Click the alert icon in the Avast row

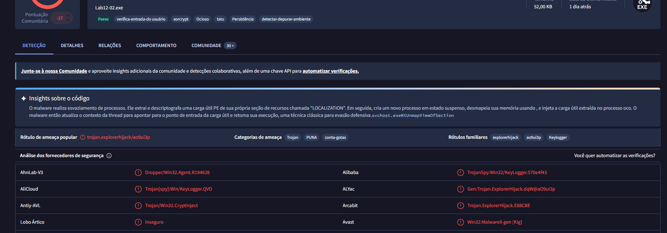[461, 222]
